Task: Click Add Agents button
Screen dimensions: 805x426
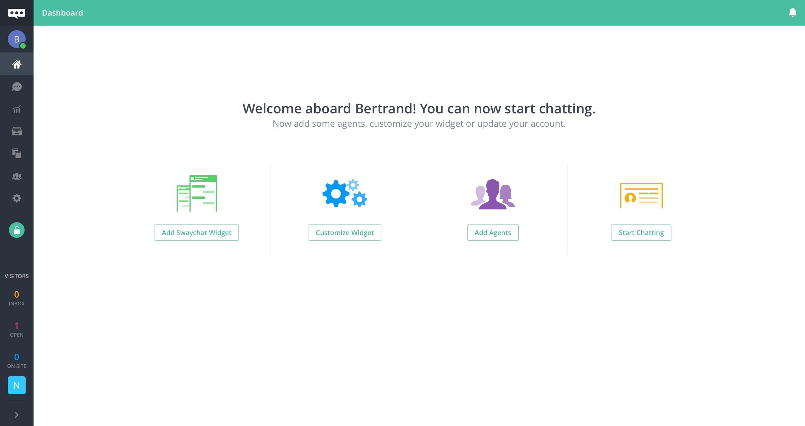Action: pyautogui.click(x=493, y=233)
